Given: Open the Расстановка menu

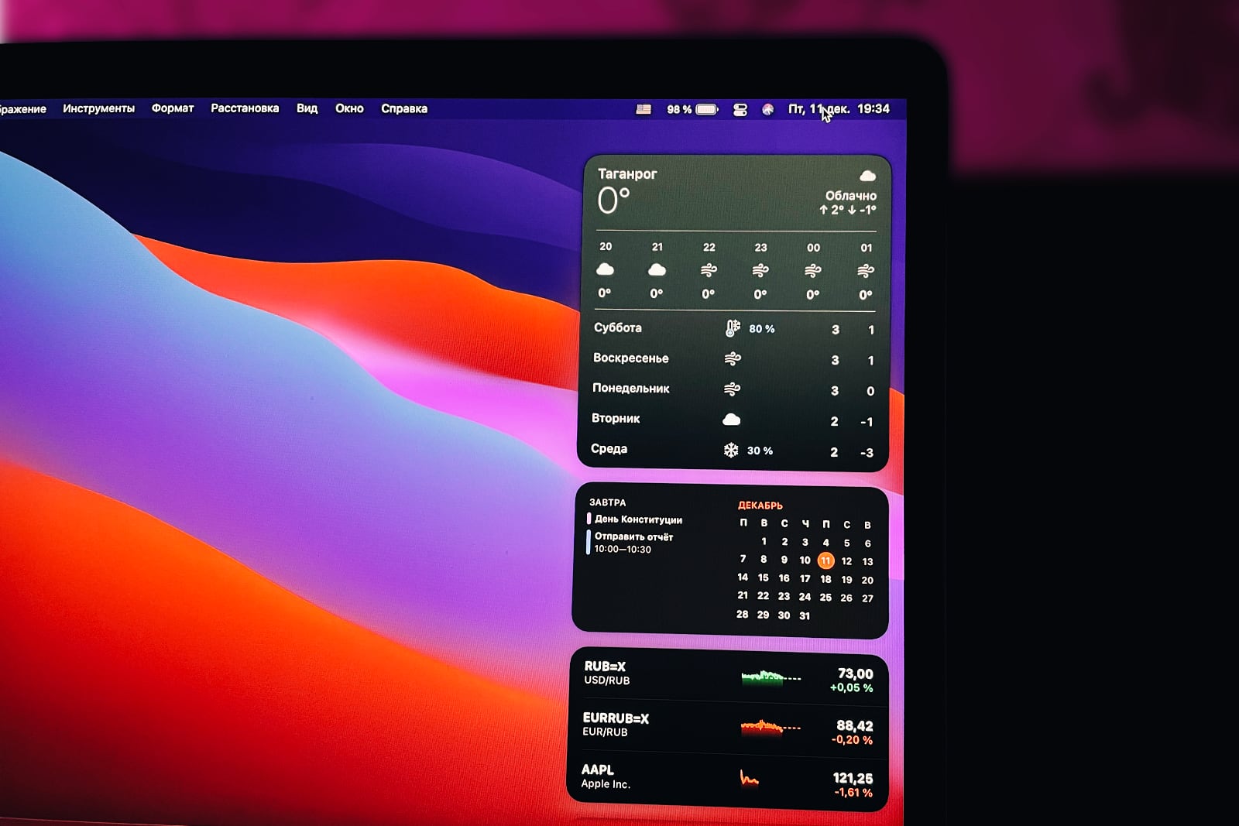Looking at the screenshot, I should pos(245,108).
